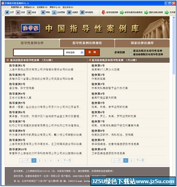Select current page 1 under court cases

pyautogui.click(x=34, y=160)
